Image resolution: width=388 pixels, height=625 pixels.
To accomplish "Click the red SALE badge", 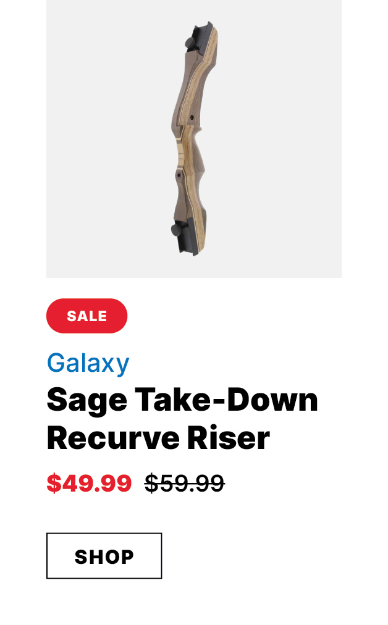I will point(87,316).
